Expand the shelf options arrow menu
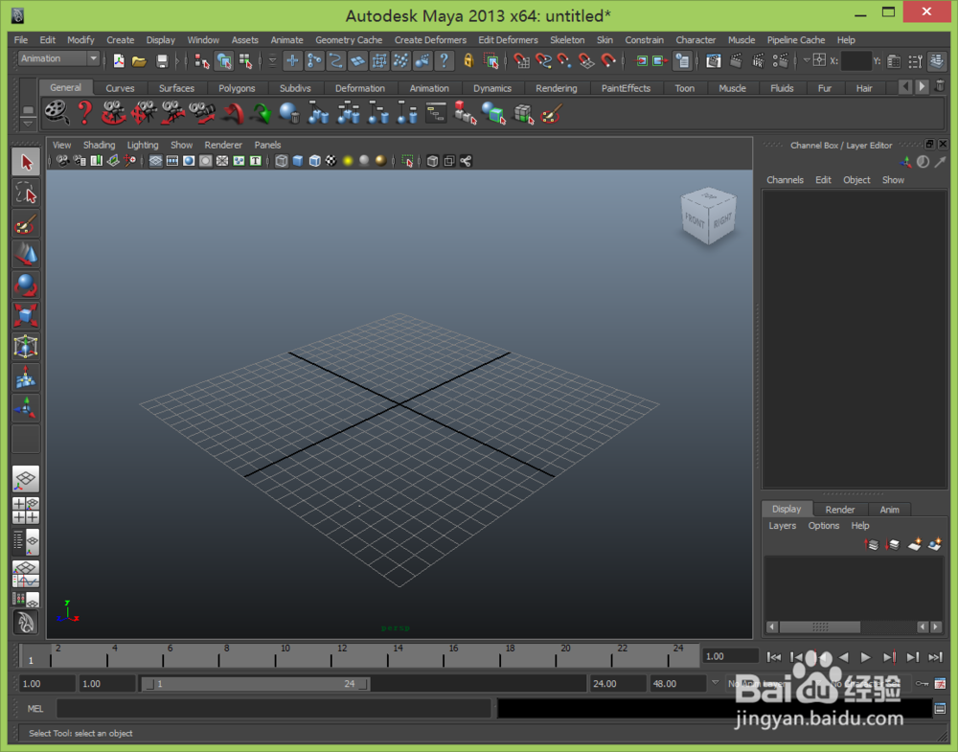The width and height of the screenshot is (958, 752). pos(27,125)
